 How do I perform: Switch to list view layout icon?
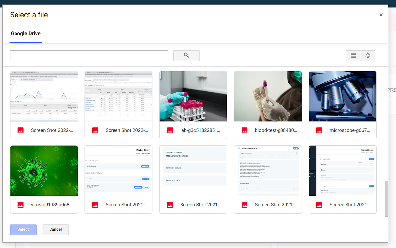point(353,55)
